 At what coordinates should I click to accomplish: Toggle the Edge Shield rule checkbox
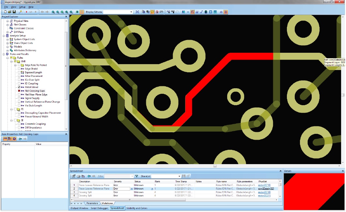click(19, 69)
